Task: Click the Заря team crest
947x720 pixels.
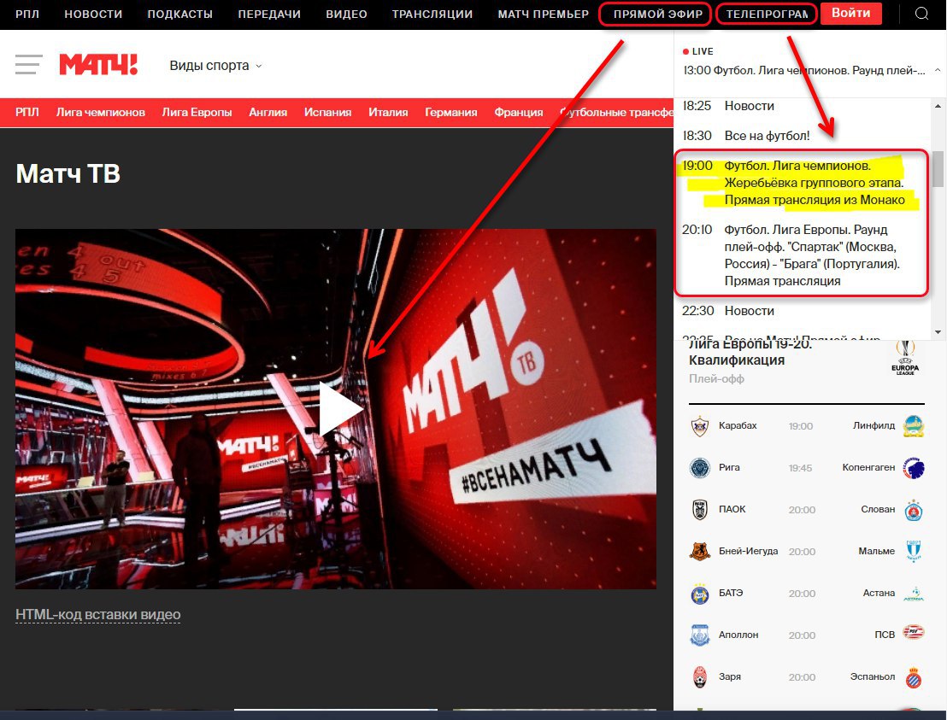Action: pyautogui.click(x=699, y=677)
